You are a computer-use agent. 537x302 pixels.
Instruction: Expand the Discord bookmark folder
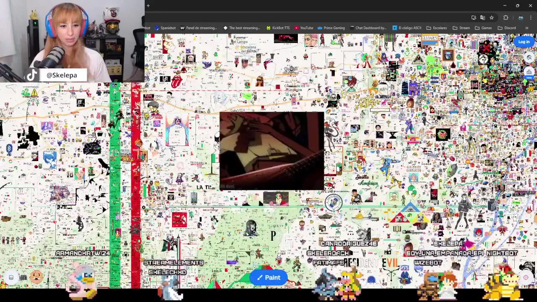coord(507,28)
